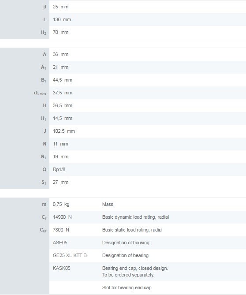Click the H1 14,5 mm value
Screen dimensions: 246x295
pos(63,118)
